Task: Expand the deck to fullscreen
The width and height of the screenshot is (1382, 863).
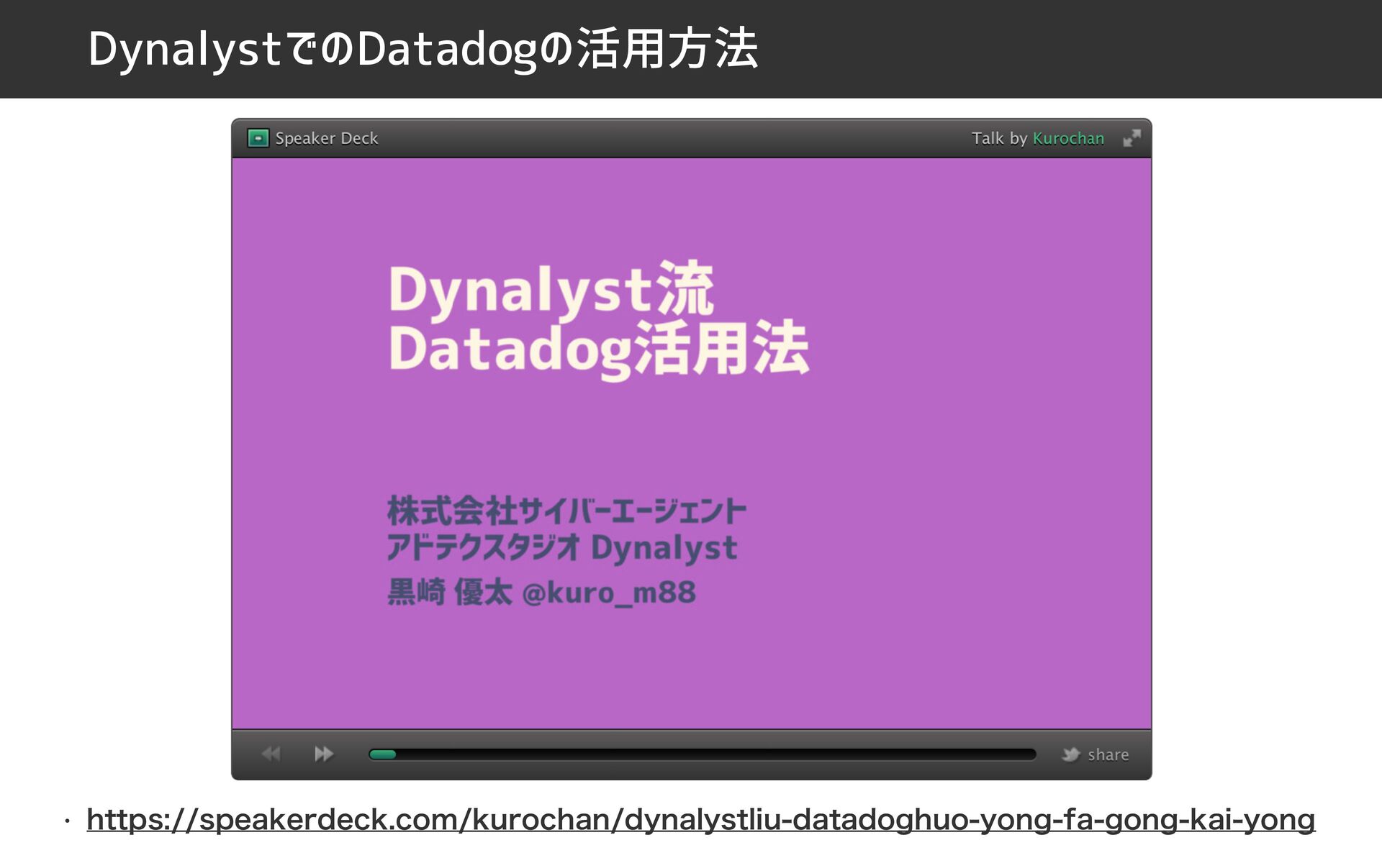Action: 1132,138
